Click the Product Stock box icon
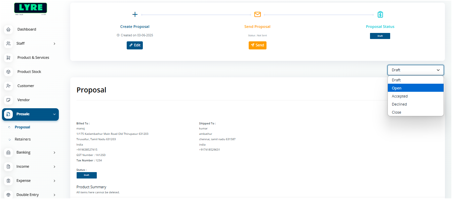The width and height of the screenshot is (452, 199). [8, 72]
